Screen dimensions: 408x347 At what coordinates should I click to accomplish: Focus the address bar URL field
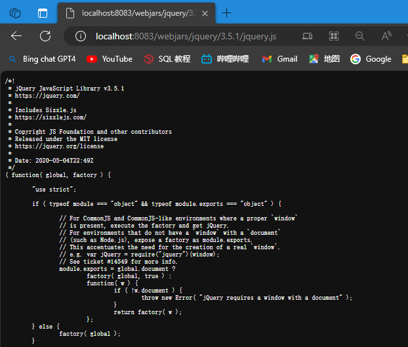(186, 36)
